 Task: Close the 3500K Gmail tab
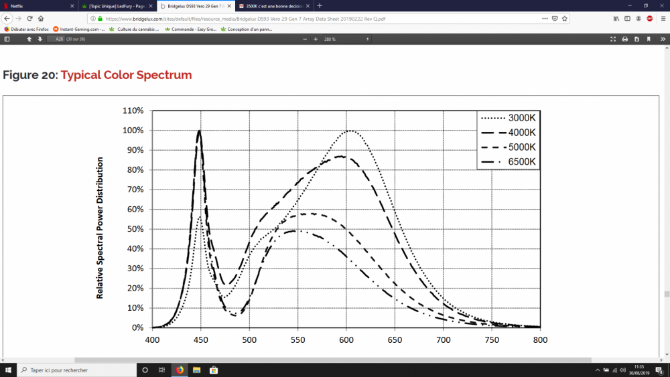308,6
